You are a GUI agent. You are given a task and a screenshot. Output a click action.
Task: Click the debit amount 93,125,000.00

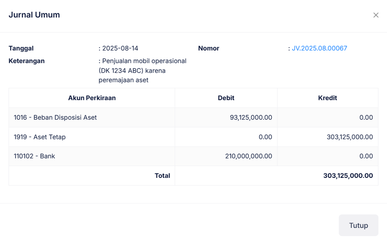tap(251, 118)
